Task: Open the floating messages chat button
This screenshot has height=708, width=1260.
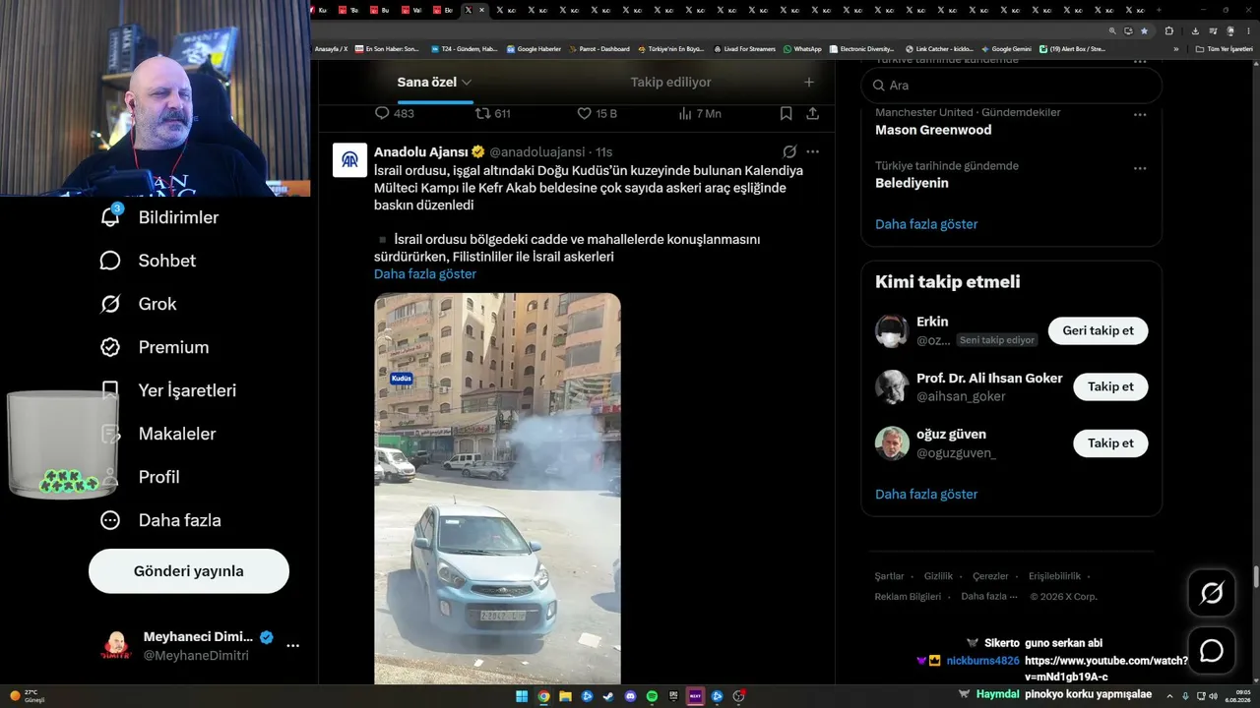Action: (1212, 650)
